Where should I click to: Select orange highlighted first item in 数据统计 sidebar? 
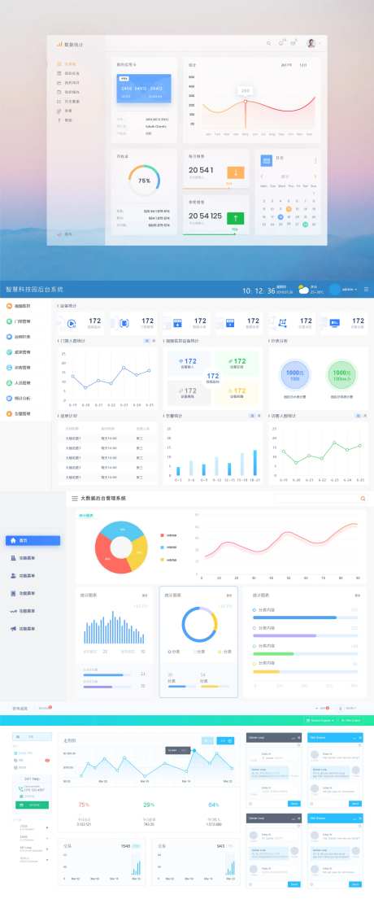tap(67, 64)
